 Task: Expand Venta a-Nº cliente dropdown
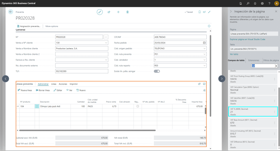tap(106, 43)
